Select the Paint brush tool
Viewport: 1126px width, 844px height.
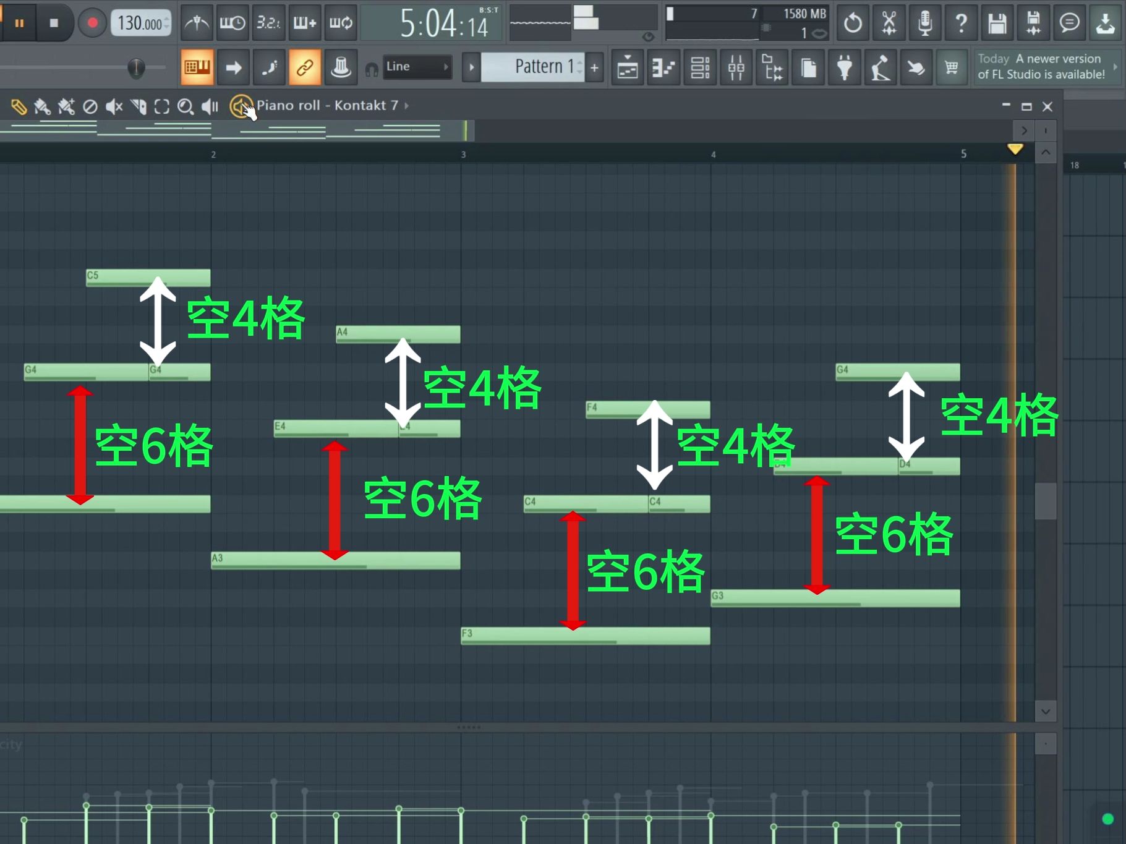pos(42,106)
